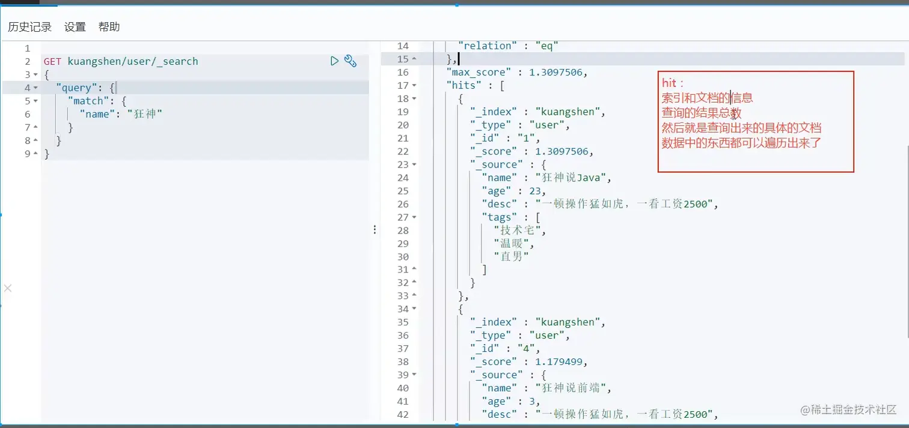Screen dimensions: 909x428
Task: Open the 帮助 menu
Action: [x=109, y=27]
